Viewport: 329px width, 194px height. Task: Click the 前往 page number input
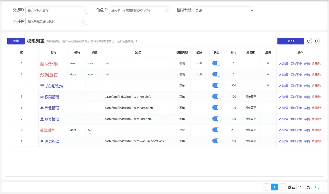[x=301, y=187]
